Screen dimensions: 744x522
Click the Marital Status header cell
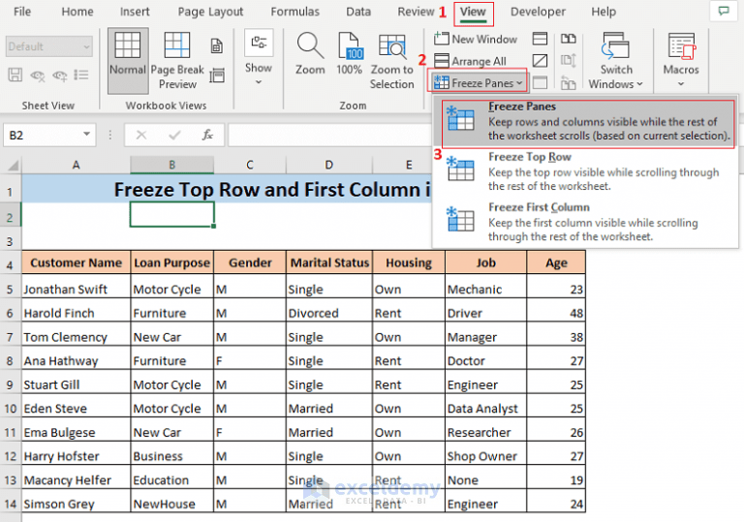click(x=329, y=262)
